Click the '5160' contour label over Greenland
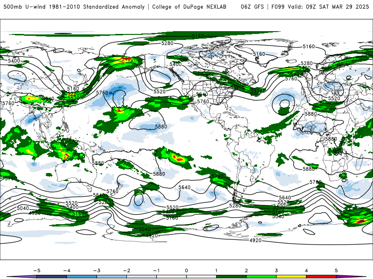Viewport: 373px width, 279px height. (x=259, y=54)
